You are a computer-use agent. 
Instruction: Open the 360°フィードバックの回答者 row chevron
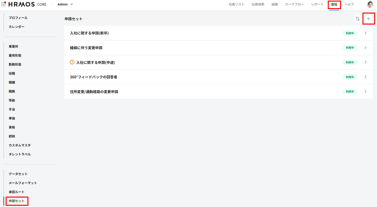(x=365, y=77)
